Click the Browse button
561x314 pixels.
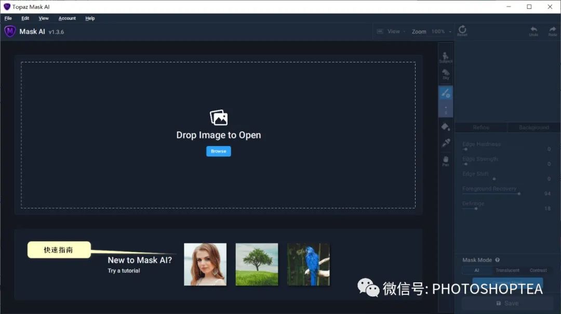pos(218,151)
